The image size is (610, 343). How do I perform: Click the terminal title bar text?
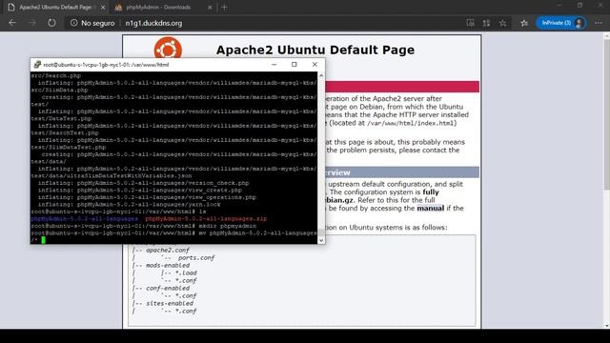point(106,65)
